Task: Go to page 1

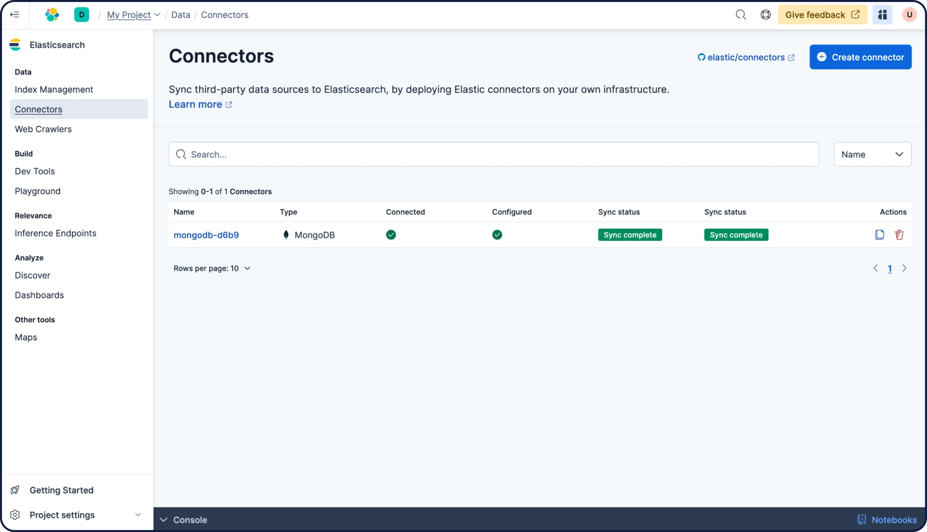Action: (x=890, y=269)
